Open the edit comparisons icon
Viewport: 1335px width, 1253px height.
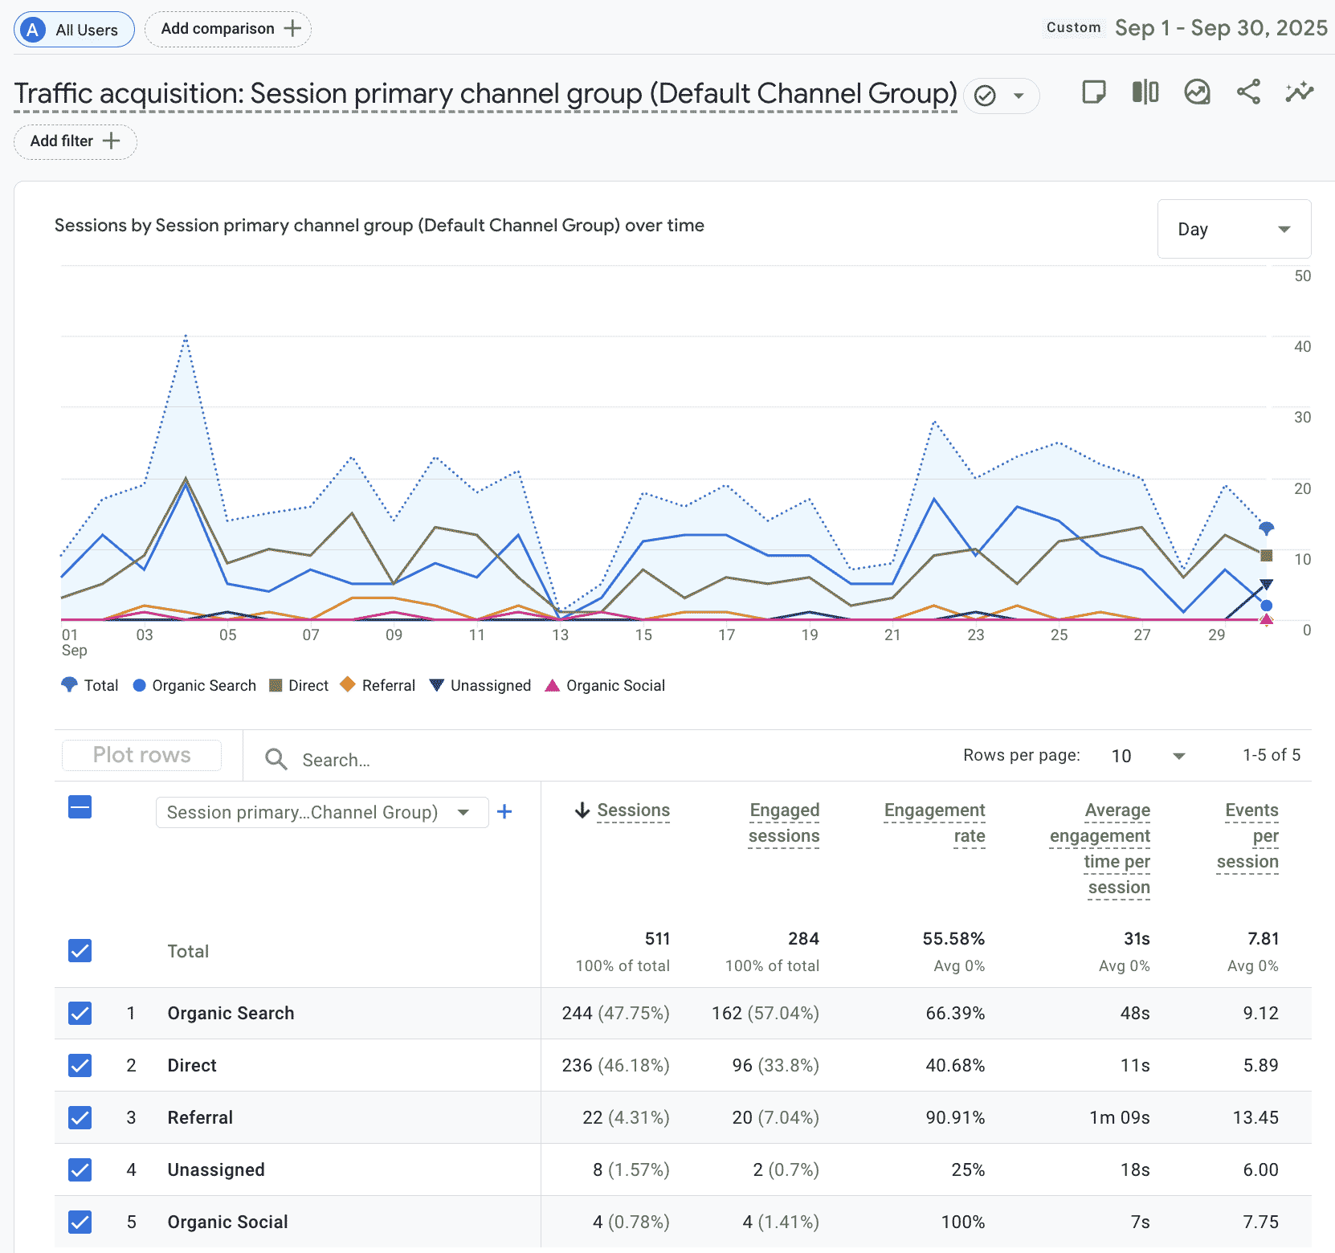[x=1145, y=92]
